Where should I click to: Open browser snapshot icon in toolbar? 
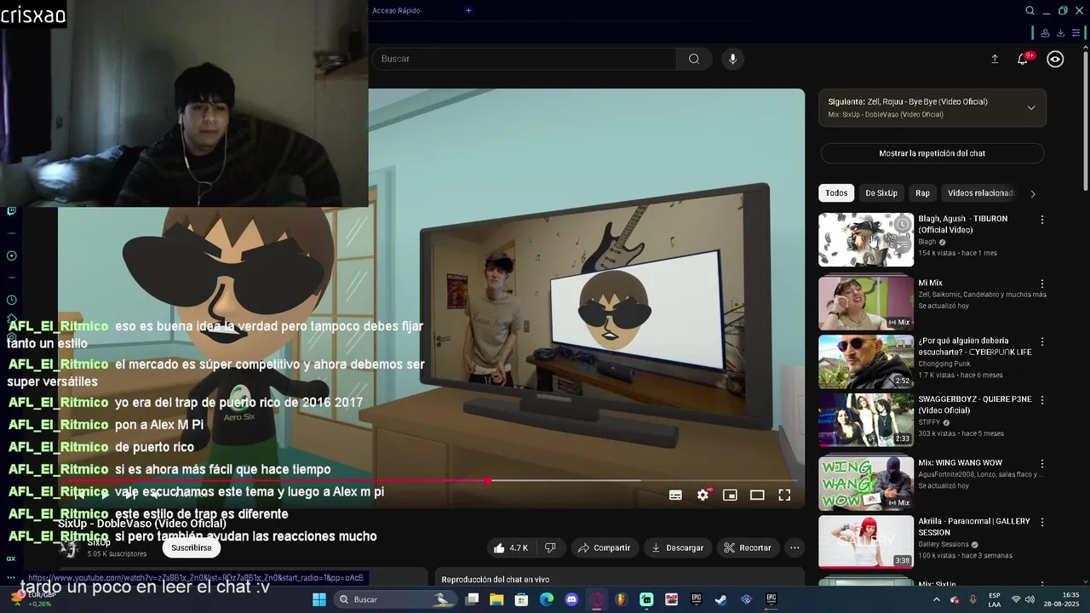[1045, 33]
